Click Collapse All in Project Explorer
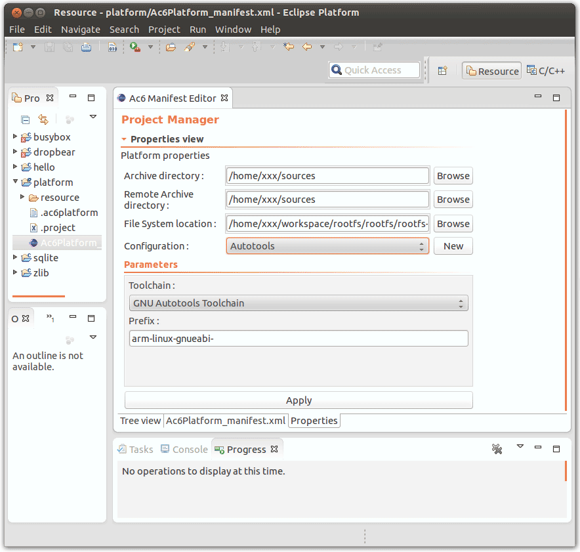580x552 pixels. (25, 120)
